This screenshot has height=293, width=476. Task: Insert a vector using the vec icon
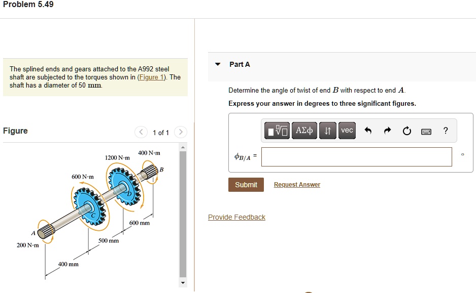[x=347, y=130]
